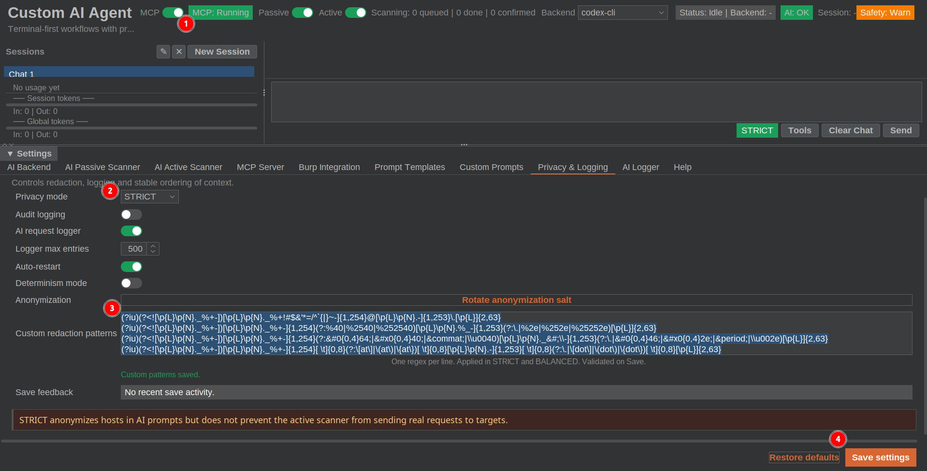The width and height of the screenshot is (927, 471).
Task: Open the AI Logger tab
Action: (641, 167)
